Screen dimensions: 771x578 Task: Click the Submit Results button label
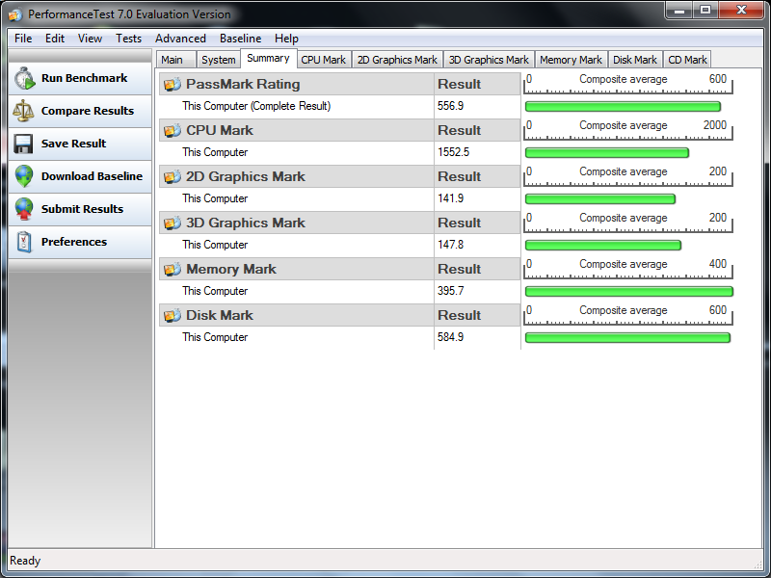82,209
